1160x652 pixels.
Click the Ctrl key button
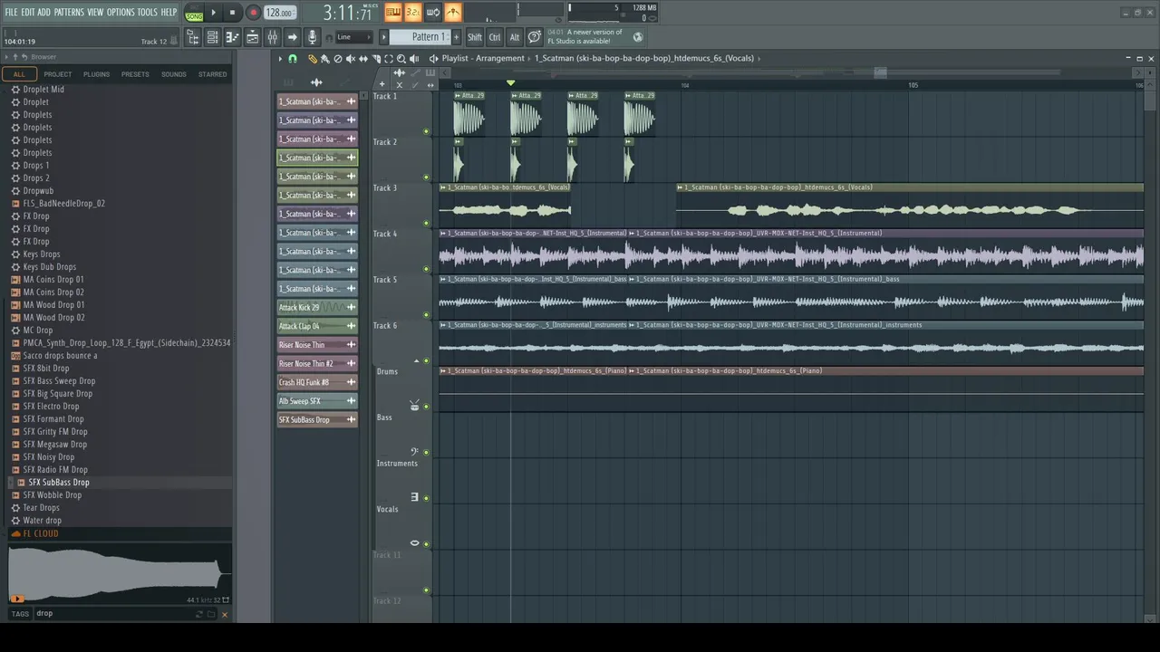[495, 37]
